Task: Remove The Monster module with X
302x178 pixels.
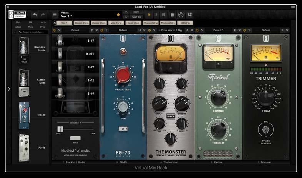Action: pyautogui.click(x=192, y=30)
